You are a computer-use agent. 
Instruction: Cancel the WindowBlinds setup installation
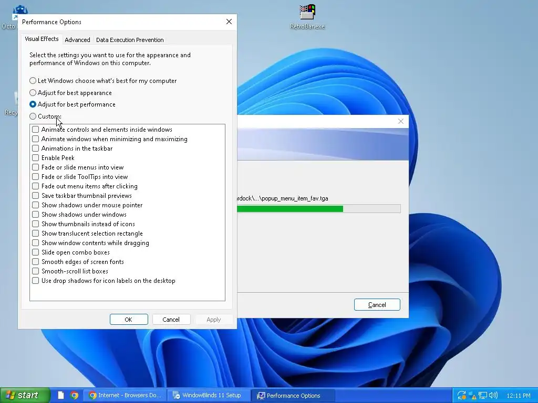[x=377, y=305]
